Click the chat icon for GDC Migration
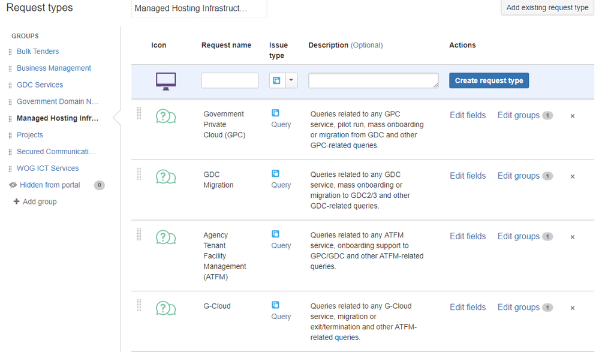 coord(166,177)
